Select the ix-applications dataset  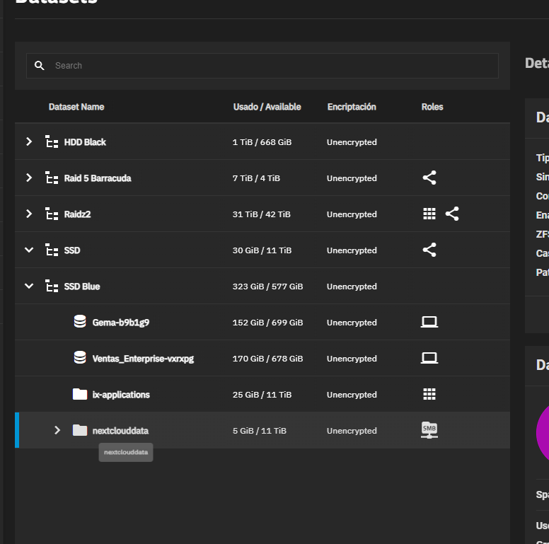tap(121, 395)
